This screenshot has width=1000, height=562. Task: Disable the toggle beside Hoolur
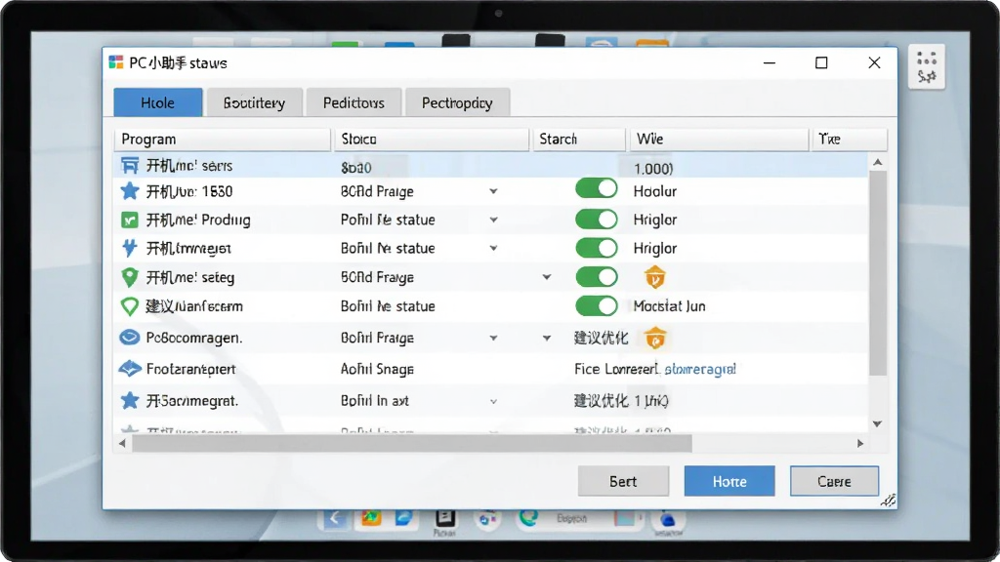[597, 188]
